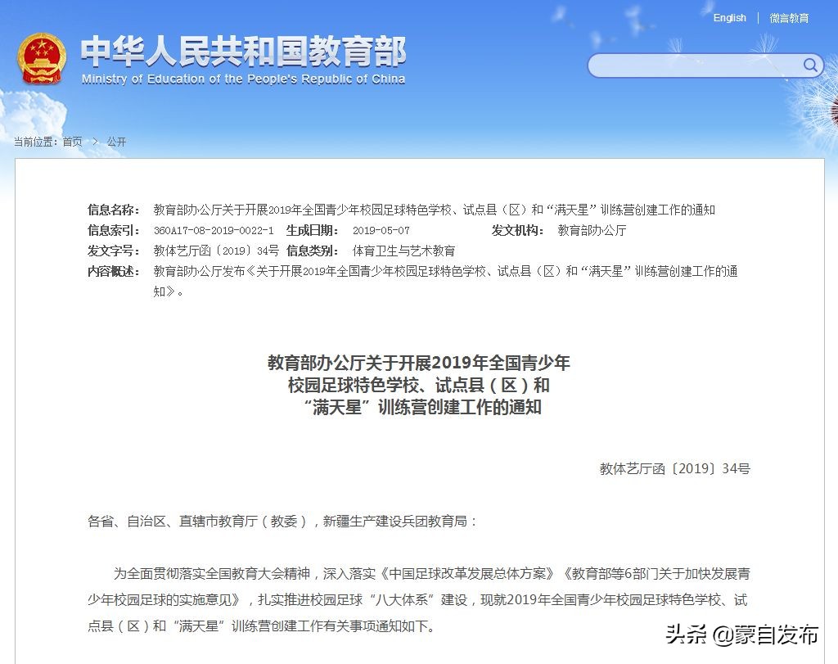Click inside the search input box
This screenshot has height=664, width=838.
tap(696, 65)
